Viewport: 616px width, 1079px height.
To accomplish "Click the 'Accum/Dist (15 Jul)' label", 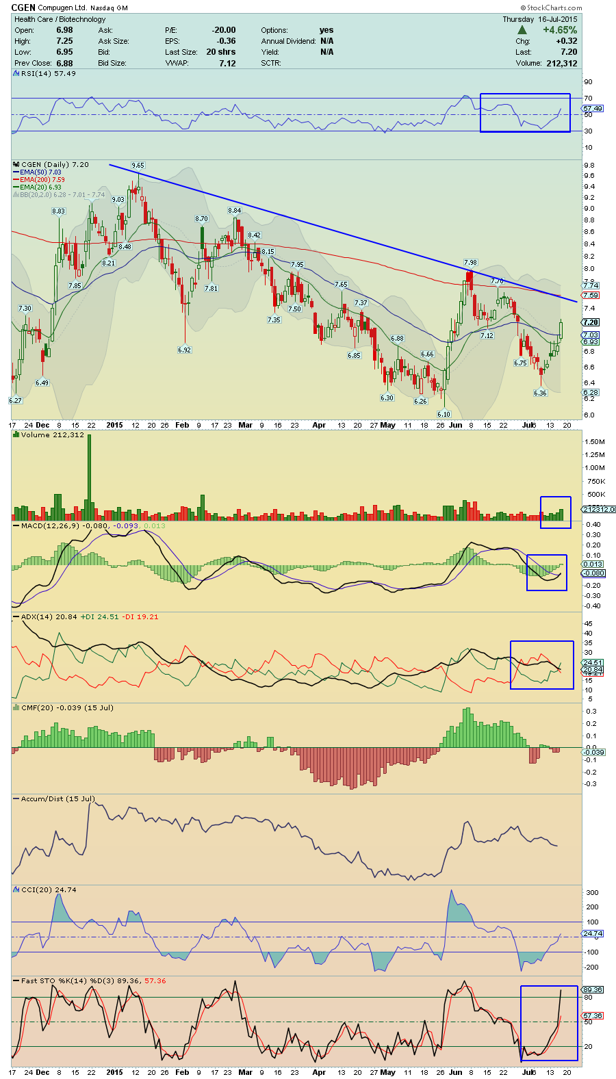I will (x=58, y=798).
